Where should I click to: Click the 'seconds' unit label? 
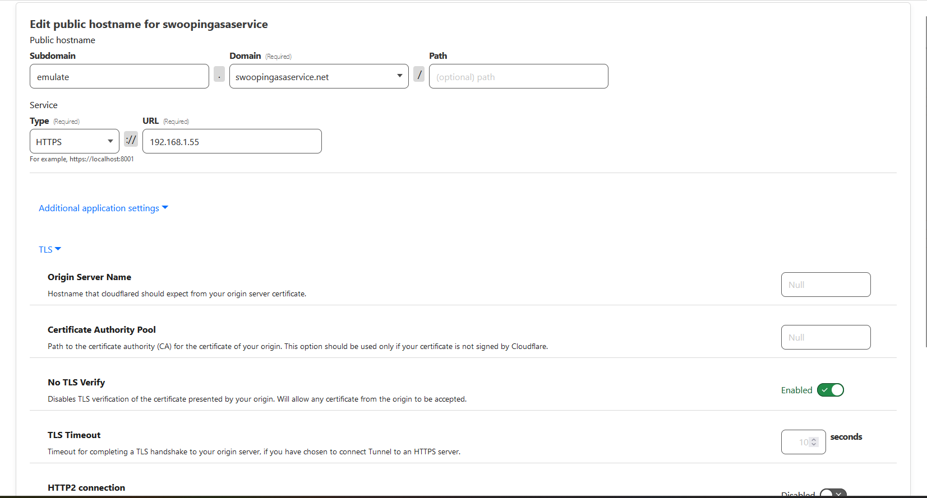846,436
